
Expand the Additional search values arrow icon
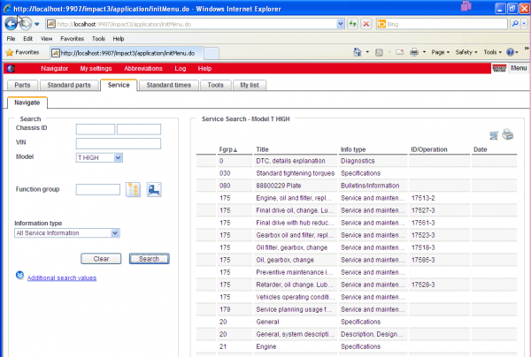click(20, 275)
